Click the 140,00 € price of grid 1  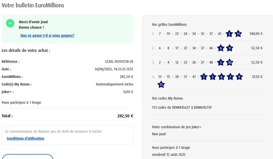256,34
